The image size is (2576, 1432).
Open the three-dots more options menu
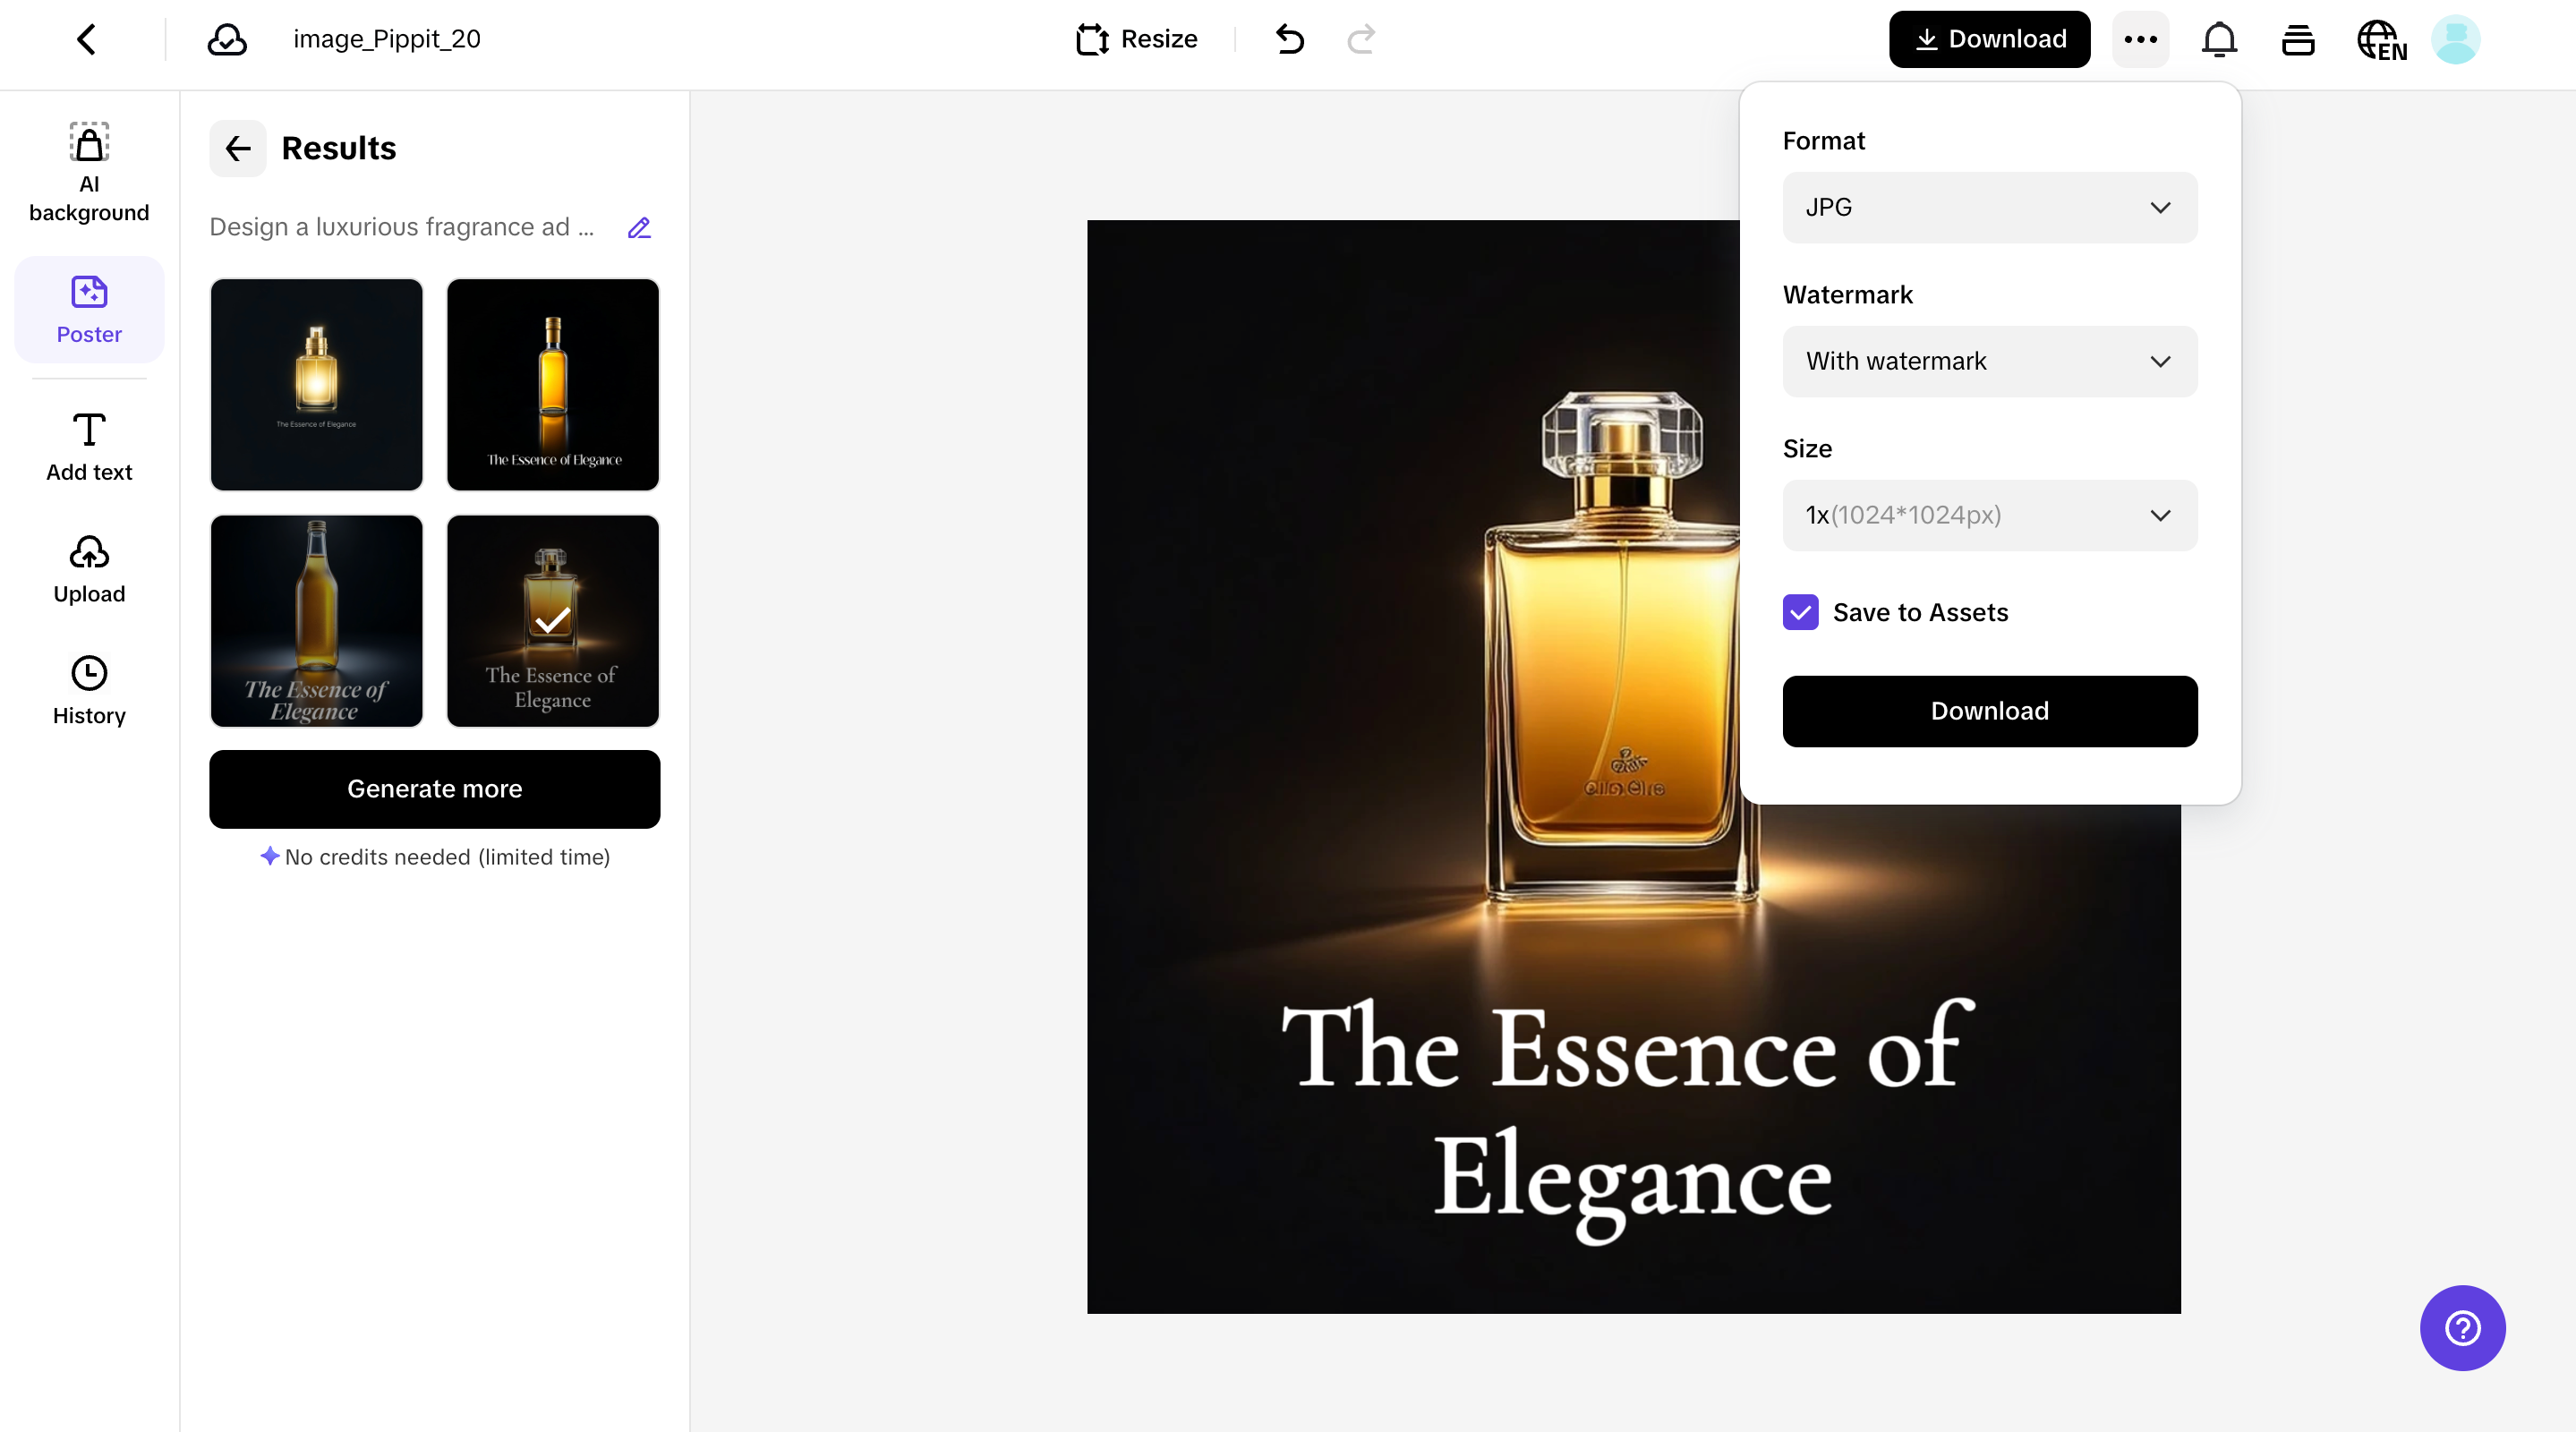click(2140, 39)
